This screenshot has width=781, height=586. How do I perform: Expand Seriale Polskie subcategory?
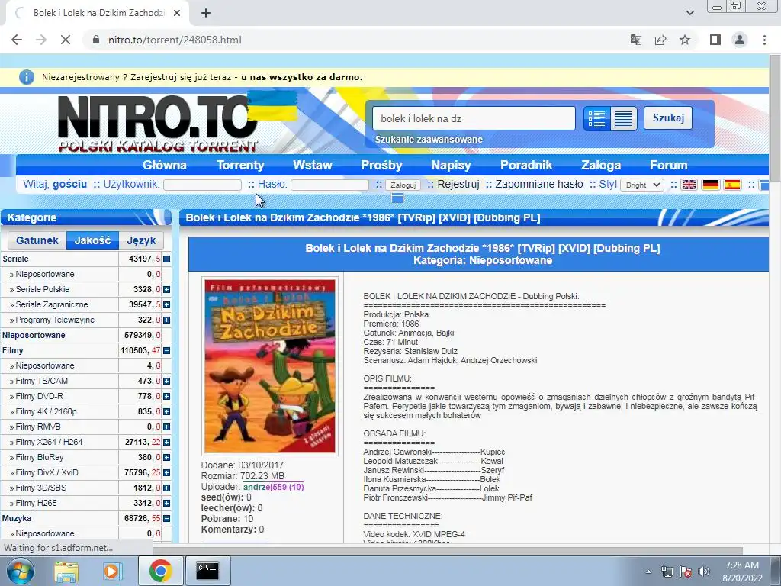167,289
